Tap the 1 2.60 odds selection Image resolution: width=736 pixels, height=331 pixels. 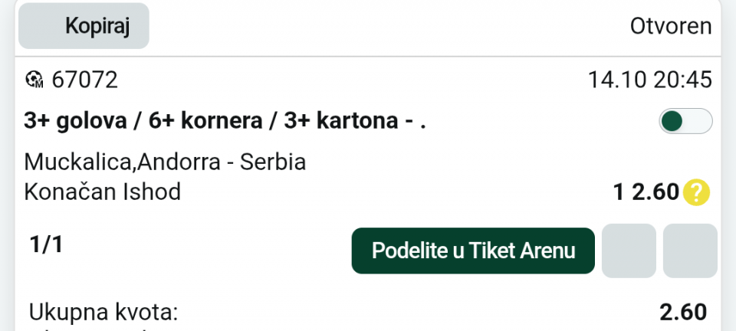point(646,192)
